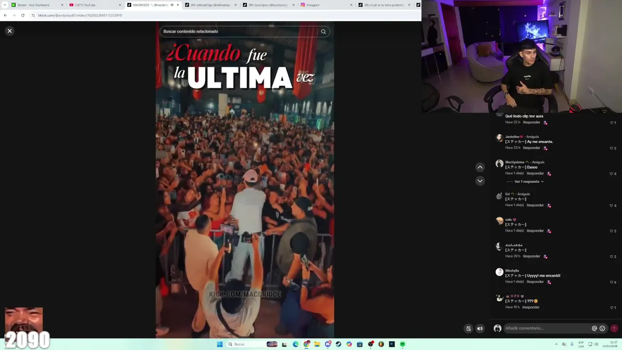Switch to '(1871) YouTube' tab
Viewport: 622px width, 350px height.
(95, 5)
